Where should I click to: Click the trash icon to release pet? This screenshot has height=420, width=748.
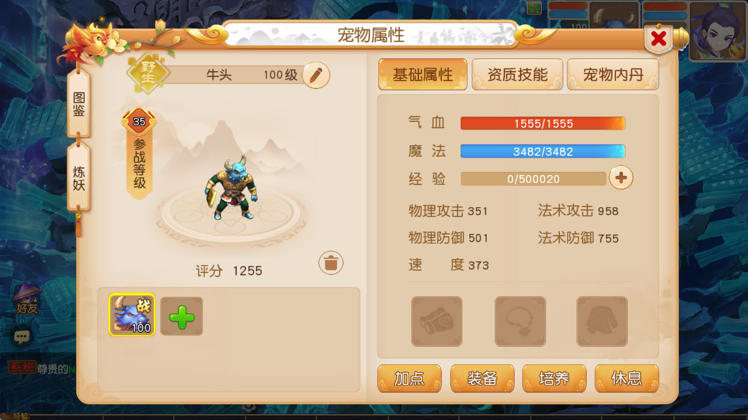pyautogui.click(x=331, y=263)
